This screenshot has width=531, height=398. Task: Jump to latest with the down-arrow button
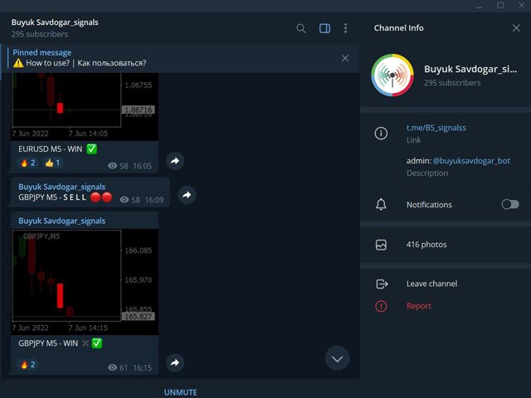tap(337, 358)
